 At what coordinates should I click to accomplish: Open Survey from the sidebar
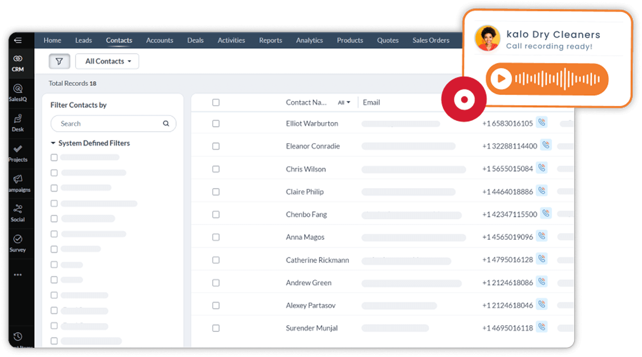click(18, 243)
